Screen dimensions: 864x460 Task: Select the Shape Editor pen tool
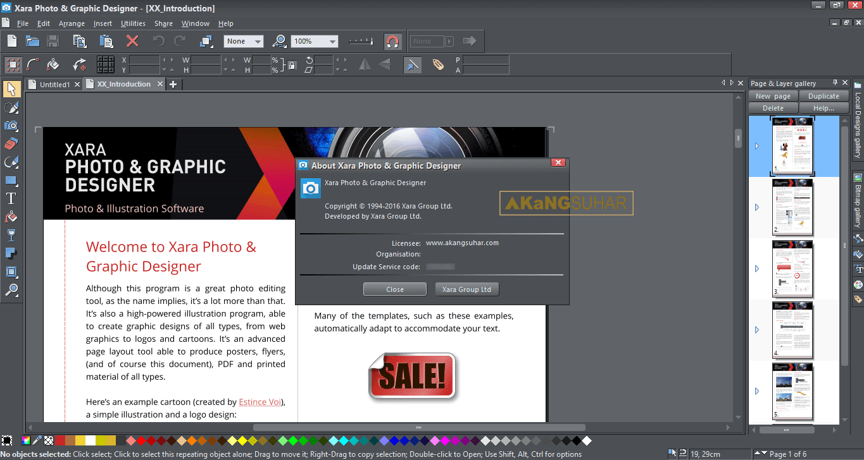coord(11,162)
